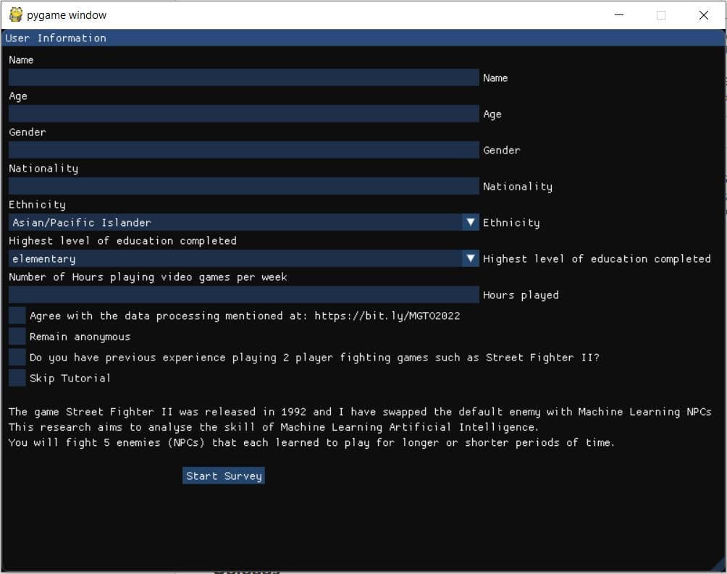This screenshot has width=727, height=574.
Task: Check the agree with data processing box
Action: pyautogui.click(x=17, y=316)
